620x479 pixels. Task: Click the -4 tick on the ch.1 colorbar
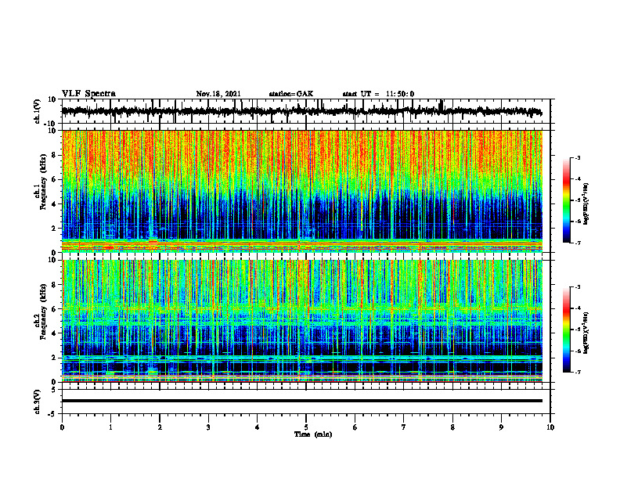click(x=578, y=178)
